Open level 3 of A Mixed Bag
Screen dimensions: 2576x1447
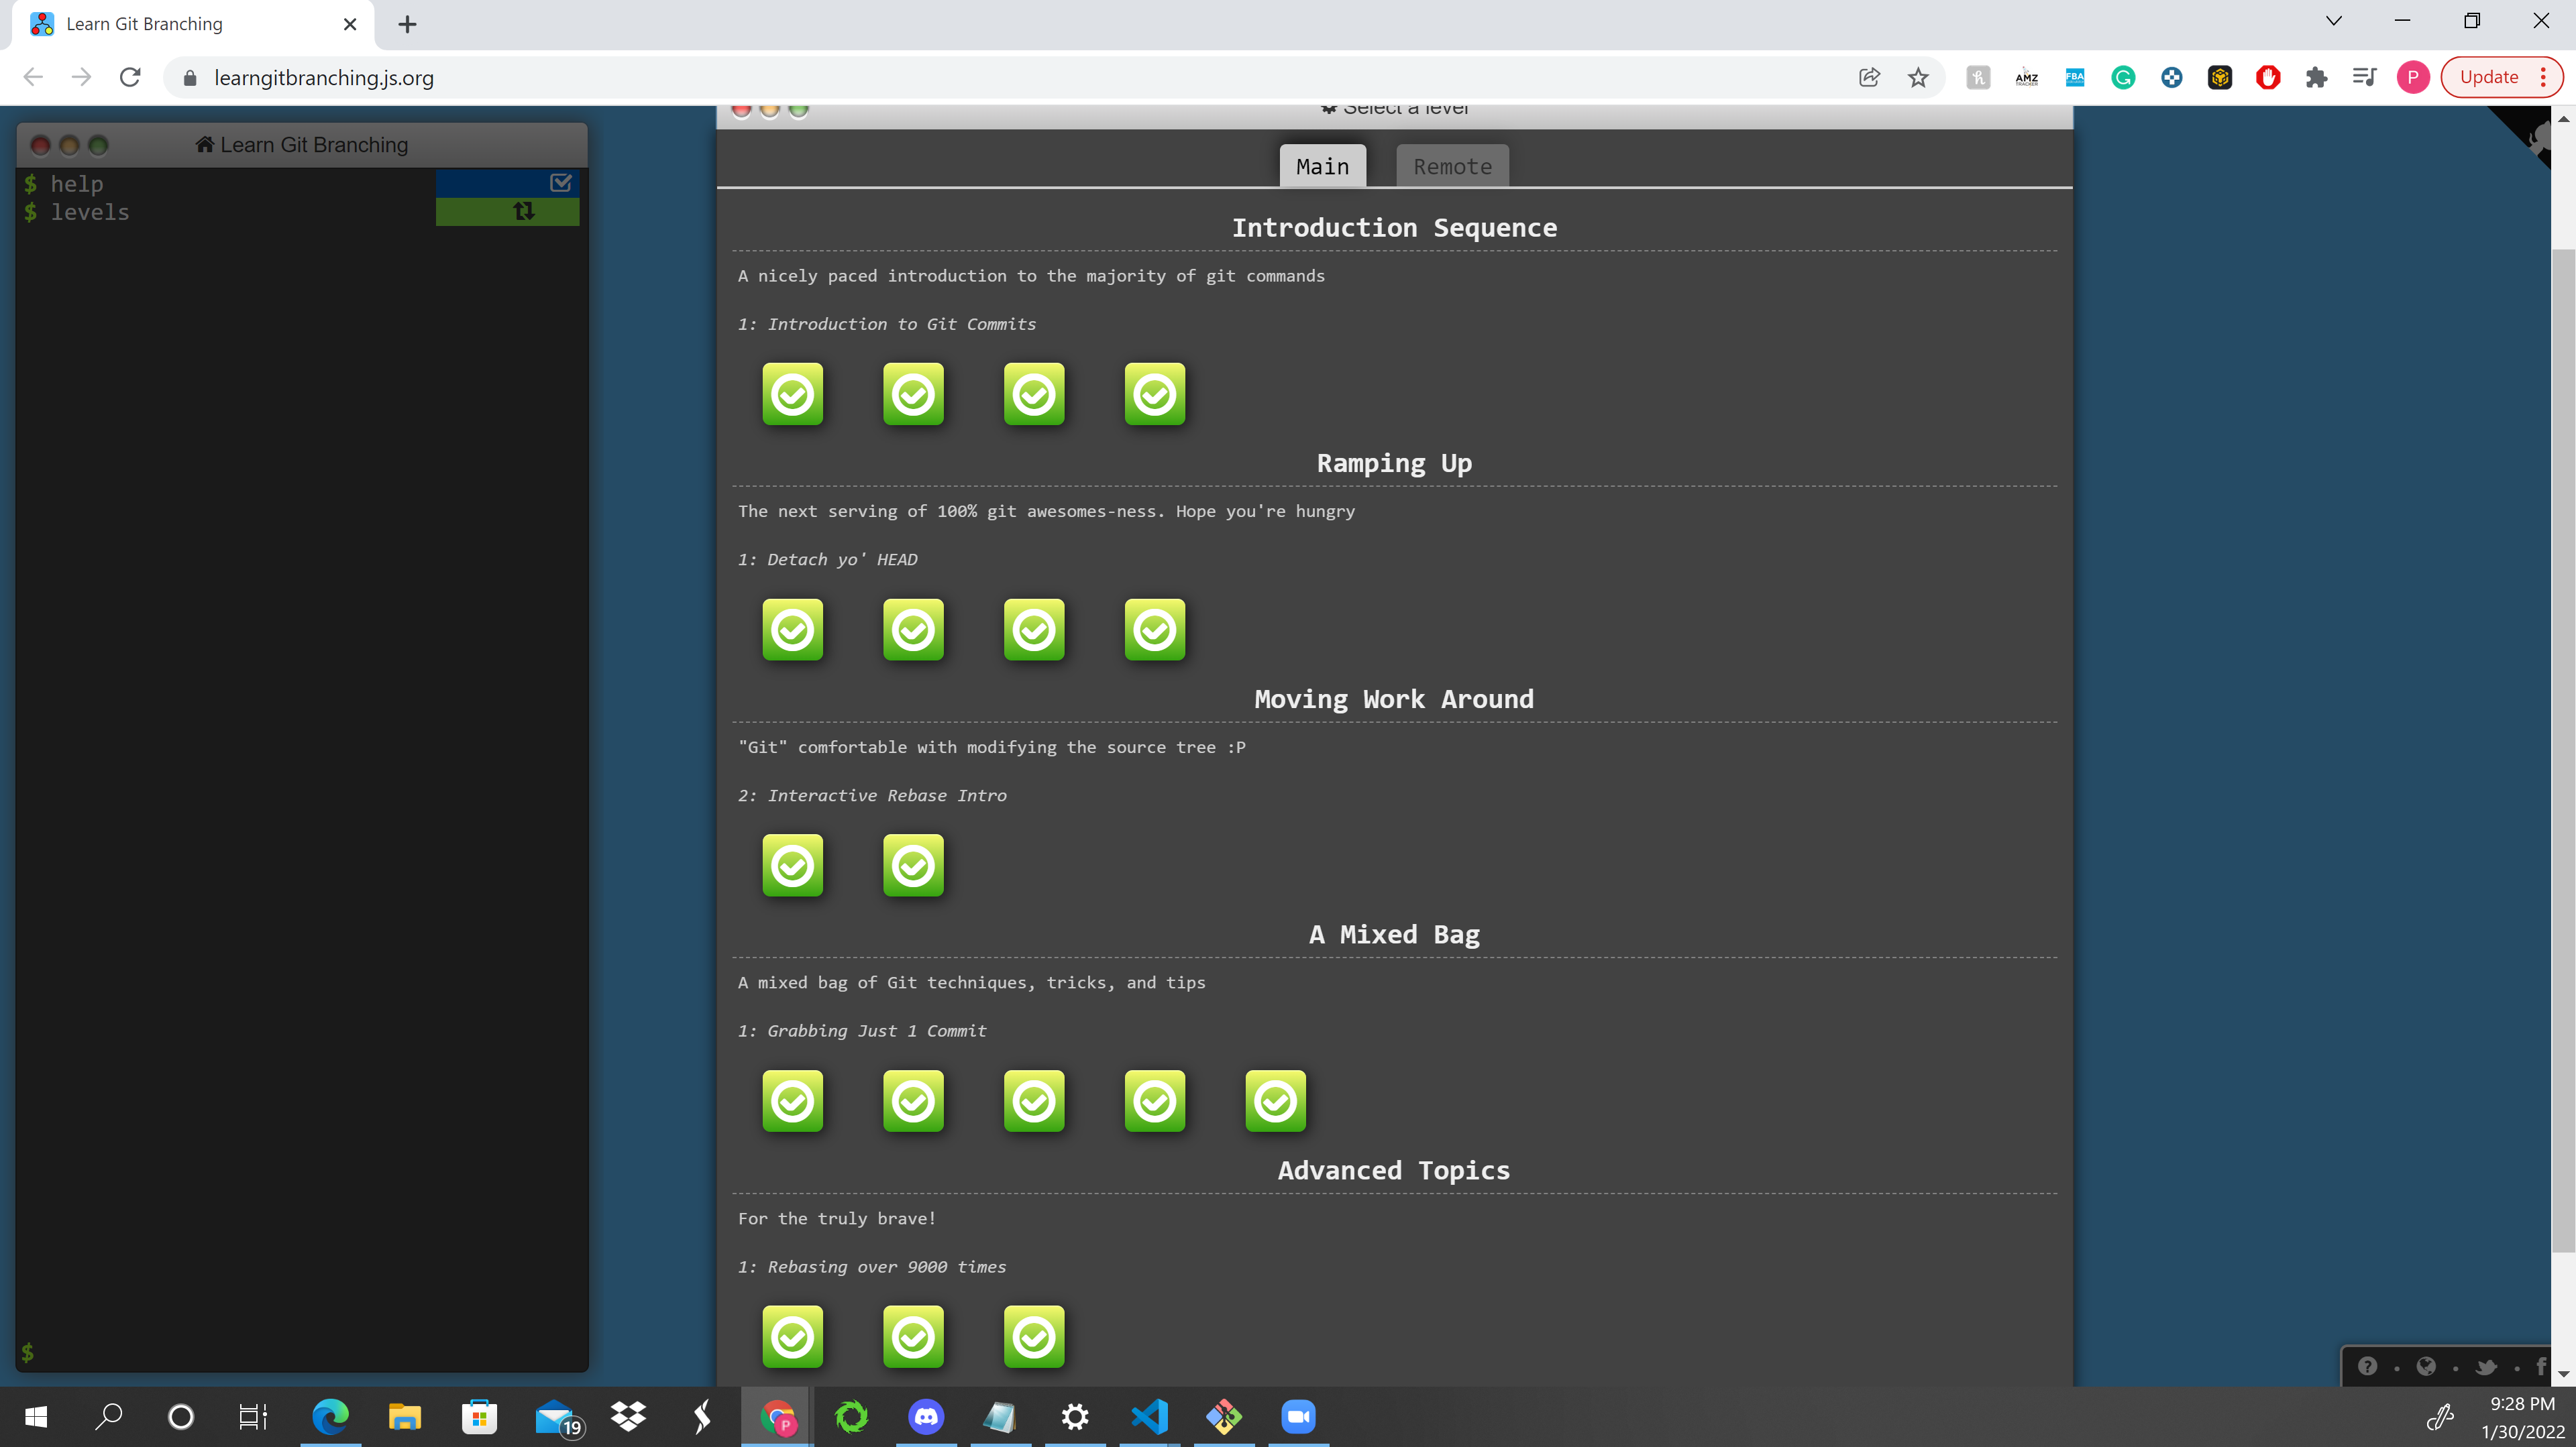(1033, 1101)
